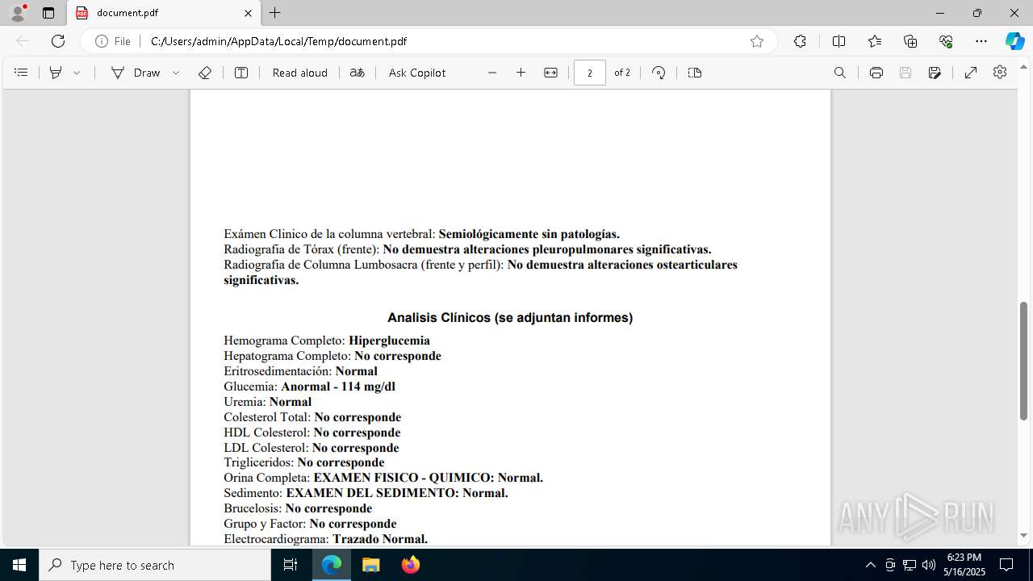Enter full screen PDF view

coord(971,73)
